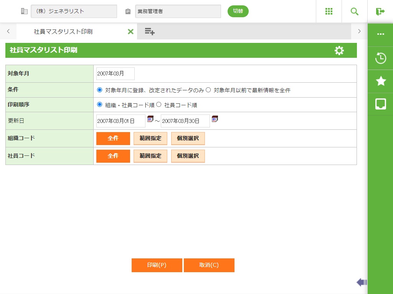The image size is (393, 294).
Task: Click 全件 for 社員コード
Action: pos(113,156)
